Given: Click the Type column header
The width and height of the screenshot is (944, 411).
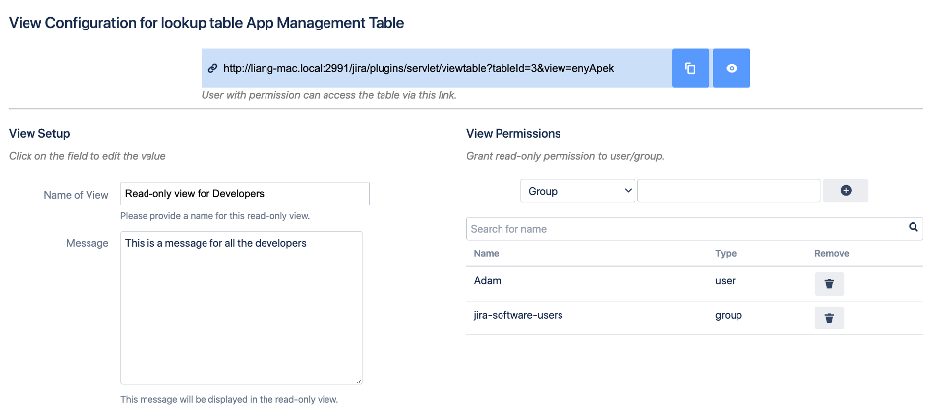Looking at the screenshot, I should click(726, 254).
